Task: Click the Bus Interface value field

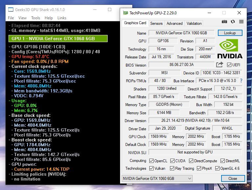Action: click(217, 81)
